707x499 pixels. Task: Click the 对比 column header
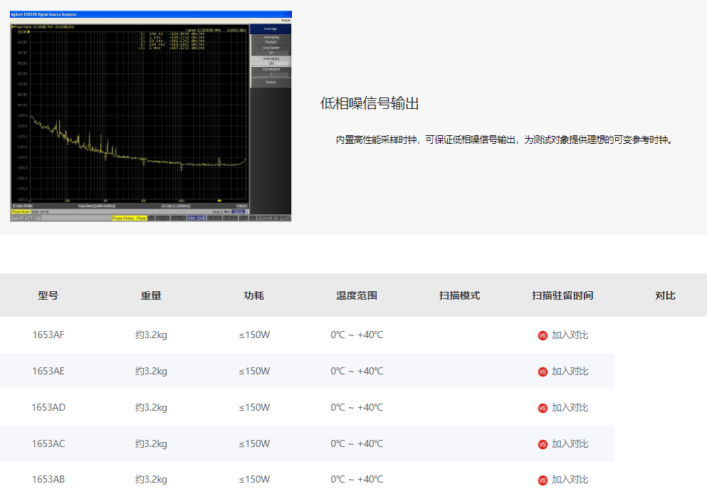(665, 295)
